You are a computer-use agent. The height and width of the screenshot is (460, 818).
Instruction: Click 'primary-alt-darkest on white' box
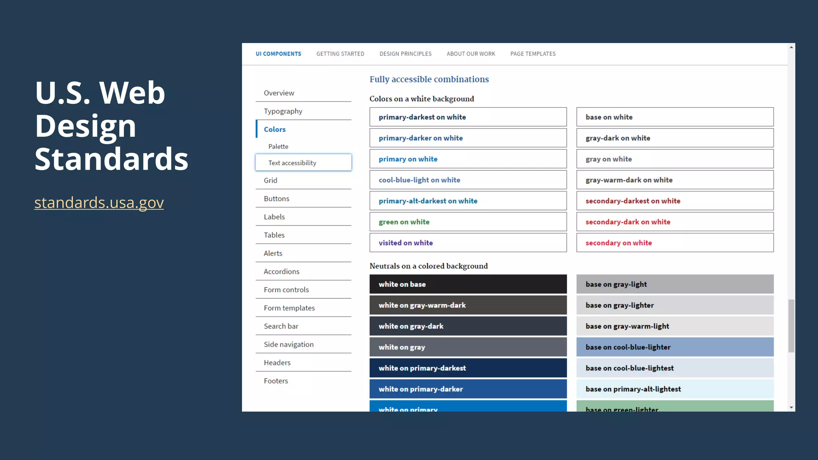pyautogui.click(x=468, y=201)
